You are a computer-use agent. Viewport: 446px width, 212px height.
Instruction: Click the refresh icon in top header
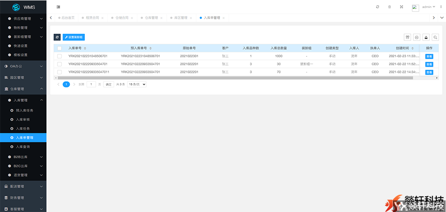click(377, 7)
